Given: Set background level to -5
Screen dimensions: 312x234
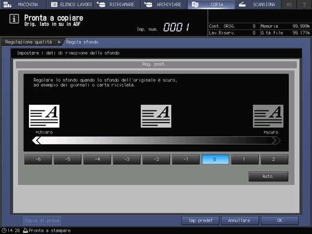Looking at the screenshot, I should [68, 159].
